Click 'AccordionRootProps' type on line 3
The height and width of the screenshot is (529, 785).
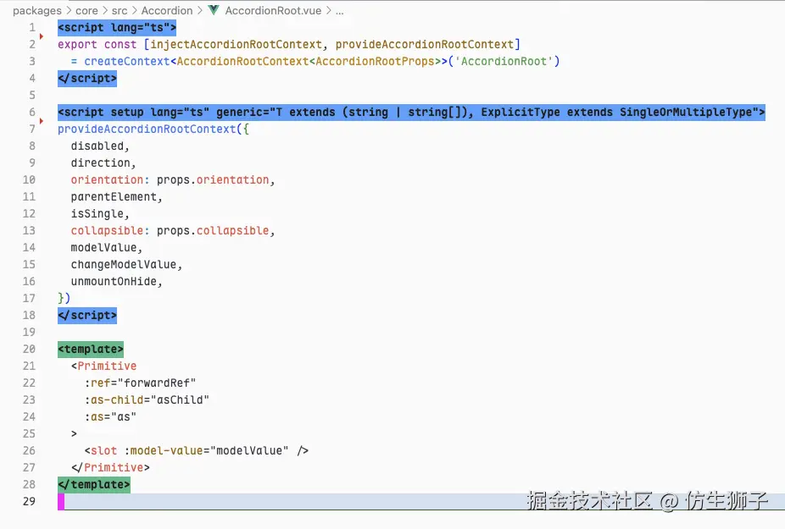(x=375, y=61)
